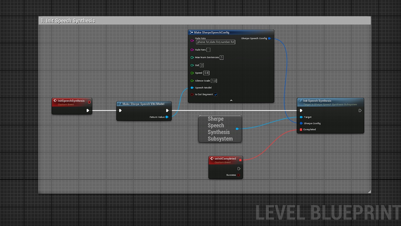Screen dimensions: 401x226
Task: Click the InitSpeechSynthesis exec output pin
Action: [x=88, y=110]
